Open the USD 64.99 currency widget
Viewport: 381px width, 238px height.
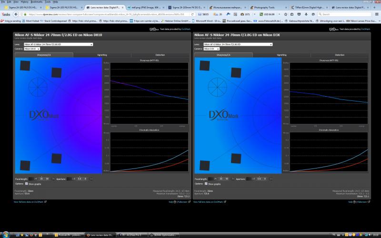tap(267, 14)
